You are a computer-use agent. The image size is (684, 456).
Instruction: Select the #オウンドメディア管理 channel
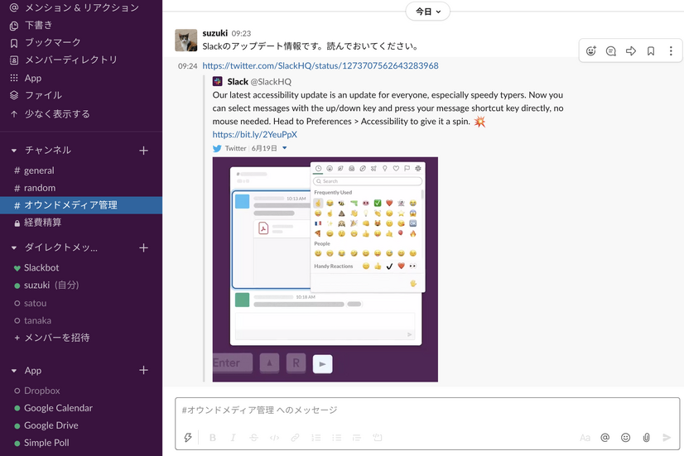click(81, 205)
